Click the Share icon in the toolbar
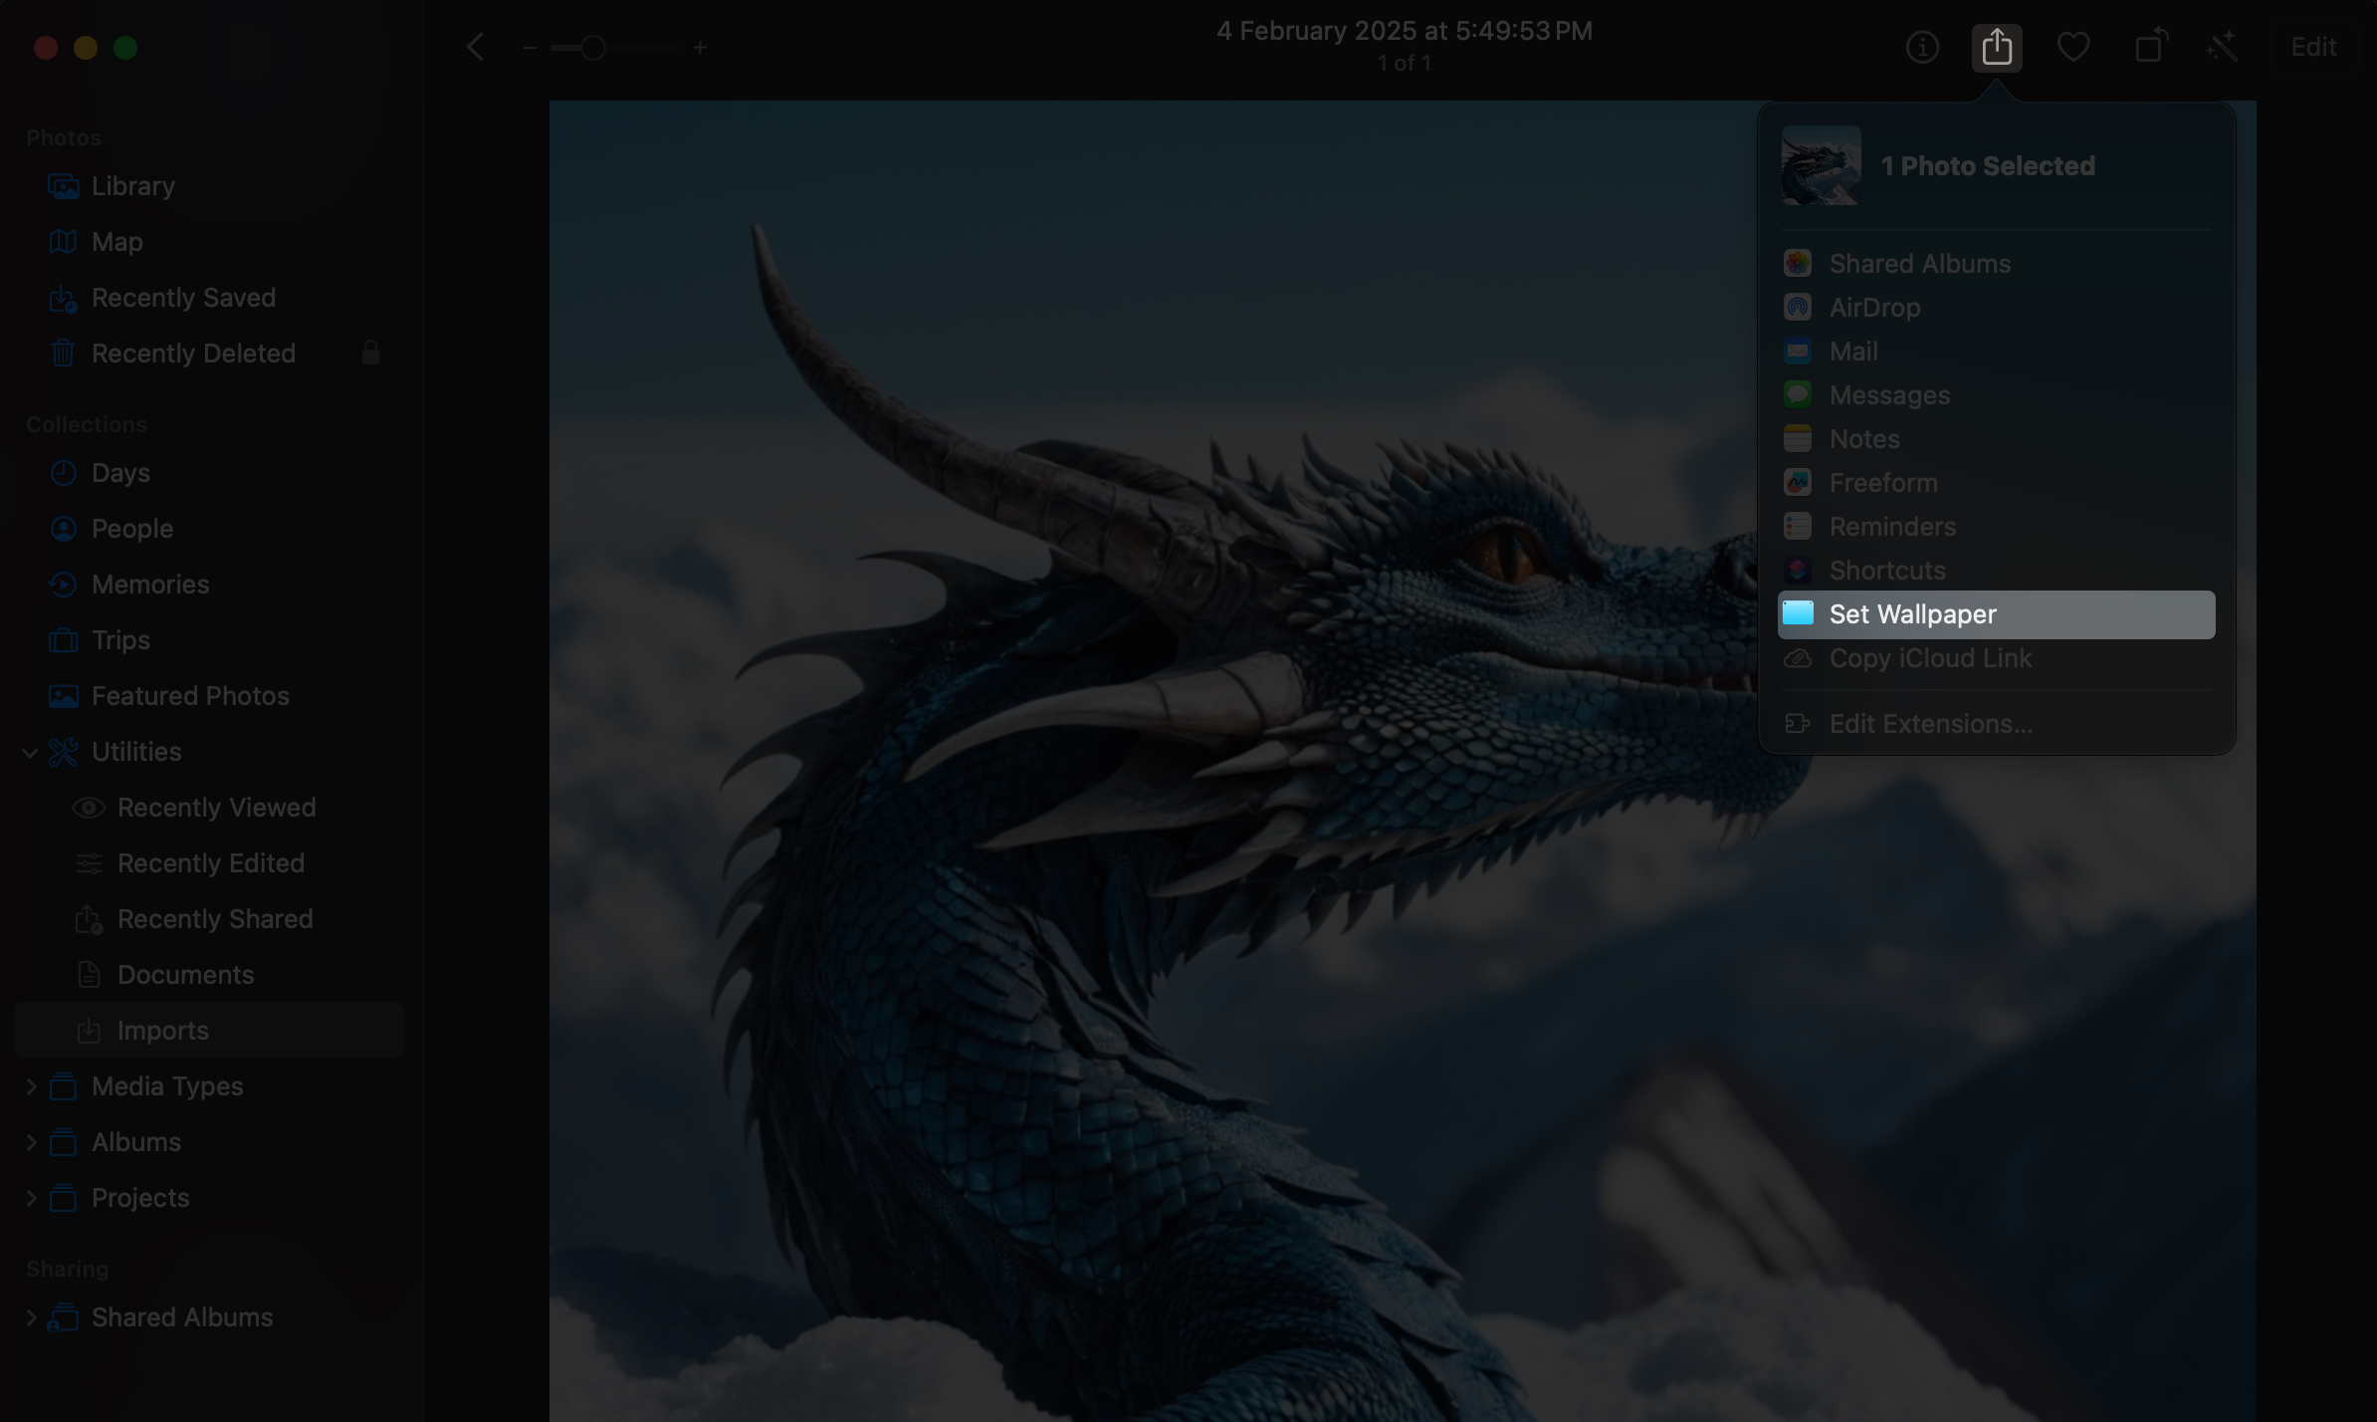This screenshot has width=2377, height=1422. point(1997,47)
